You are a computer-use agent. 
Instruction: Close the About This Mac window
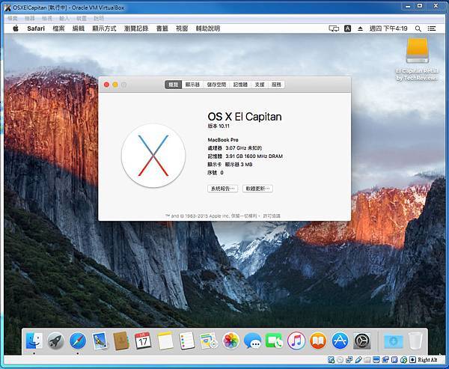pos(106,85)
